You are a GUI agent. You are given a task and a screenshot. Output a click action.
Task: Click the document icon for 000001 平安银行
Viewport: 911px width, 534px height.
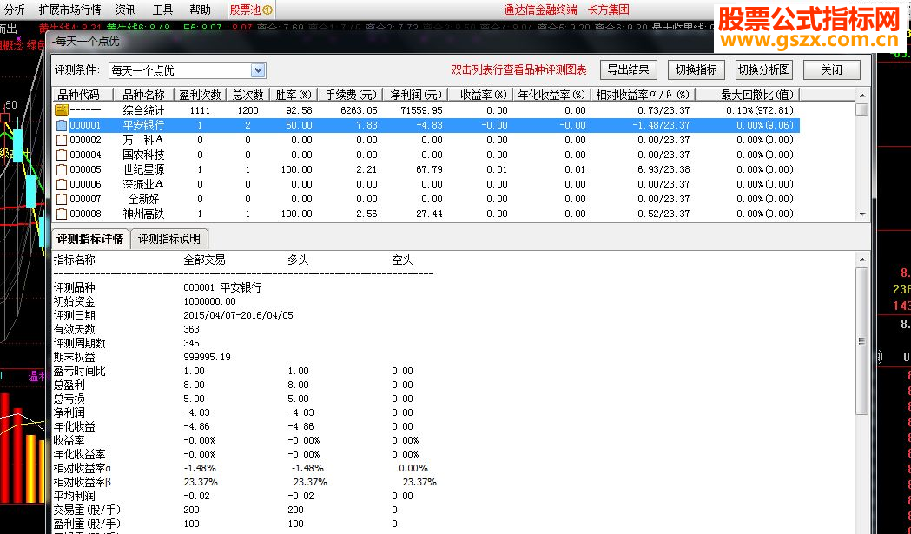62,125
